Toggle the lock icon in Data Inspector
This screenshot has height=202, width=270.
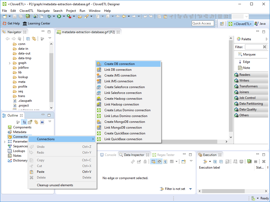(145, 162)
